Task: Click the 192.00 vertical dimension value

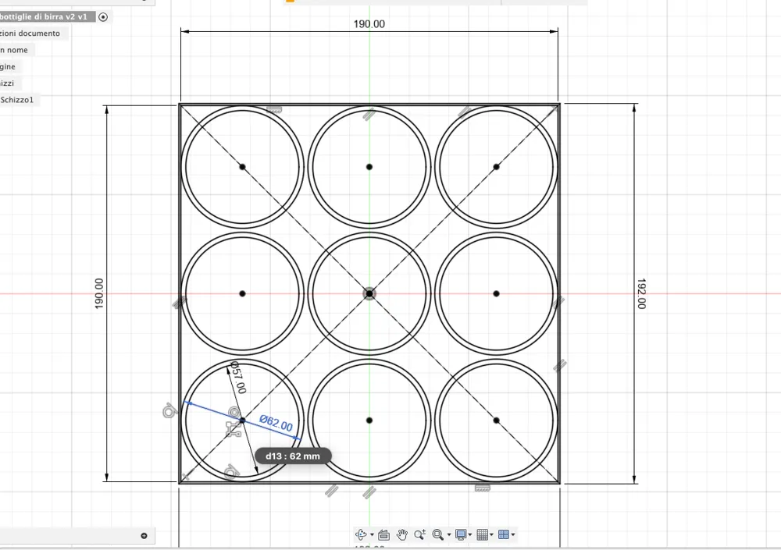Action: tap(641, 293)
